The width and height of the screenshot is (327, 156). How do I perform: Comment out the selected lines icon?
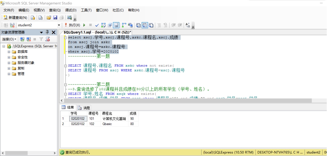coord(159,25)
